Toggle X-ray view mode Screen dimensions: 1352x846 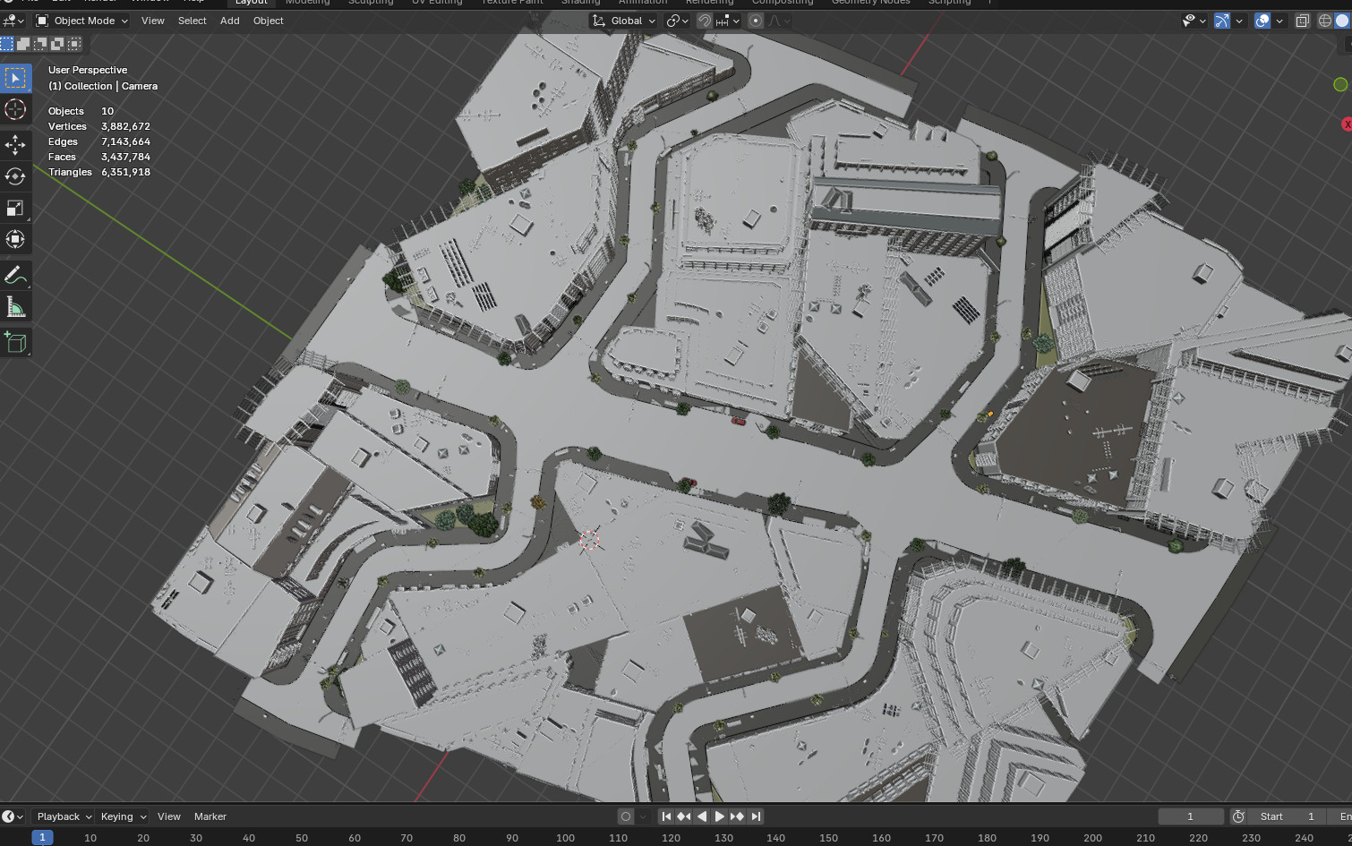1303,21
